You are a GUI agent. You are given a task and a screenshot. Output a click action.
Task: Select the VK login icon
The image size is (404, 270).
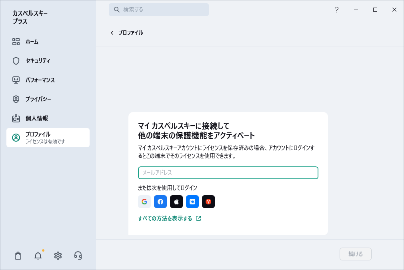point(192,202)
